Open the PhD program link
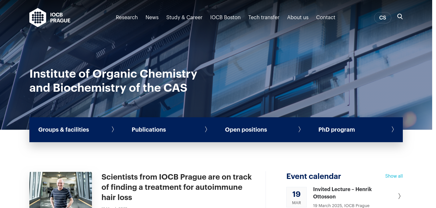This screenshot has height=208, width=436. (x=336, y=130)
